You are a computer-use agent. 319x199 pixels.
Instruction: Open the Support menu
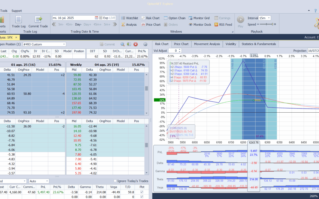tap(17, 11)
